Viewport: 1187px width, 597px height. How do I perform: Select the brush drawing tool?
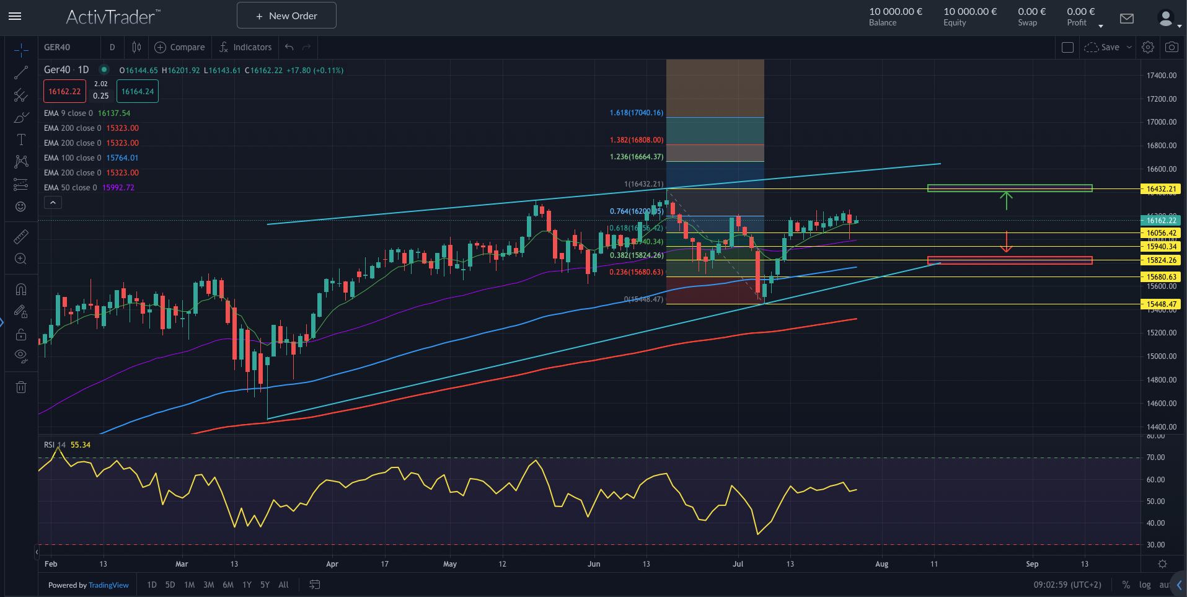pyautogui.click(x=21, y=118)
